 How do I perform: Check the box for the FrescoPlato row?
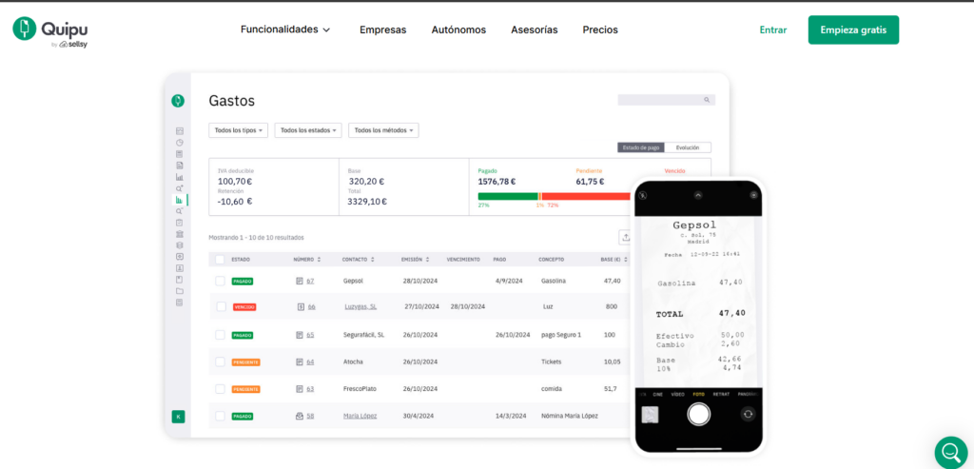pos(220,389)
